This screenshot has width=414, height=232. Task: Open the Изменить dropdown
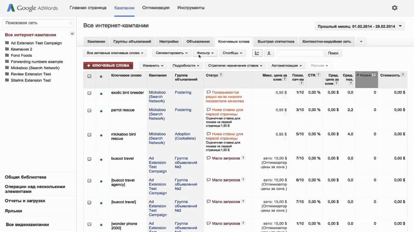pos(153,66)
